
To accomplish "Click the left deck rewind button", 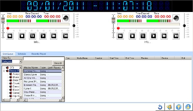I will tap(10, 36).
